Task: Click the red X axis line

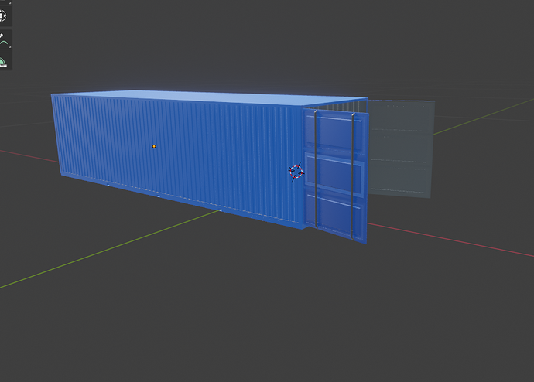Action: (x=450, y=240)
